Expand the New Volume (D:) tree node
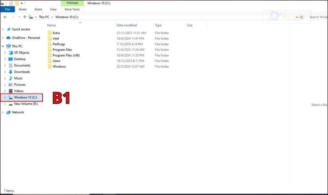 [x=5, y=104]
